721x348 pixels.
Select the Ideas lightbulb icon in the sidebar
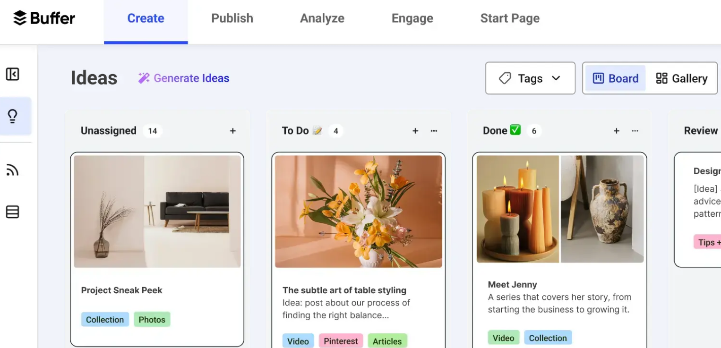pyautogui.click(x=13, y=116)
